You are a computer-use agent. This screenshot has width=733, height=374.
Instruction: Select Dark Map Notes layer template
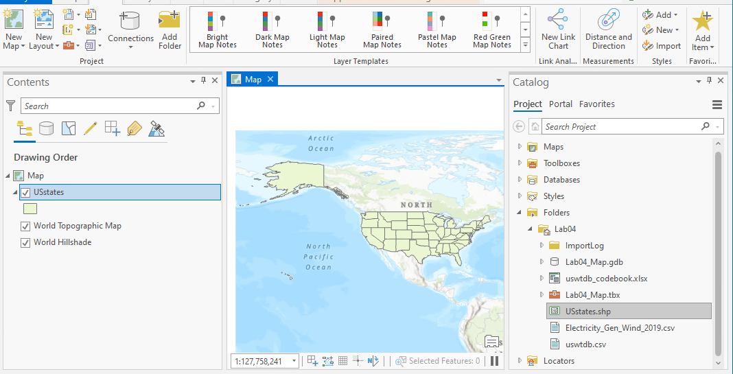pos(272,30)
